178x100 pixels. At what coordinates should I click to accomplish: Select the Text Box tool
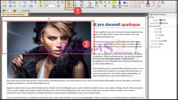point(97,6)
